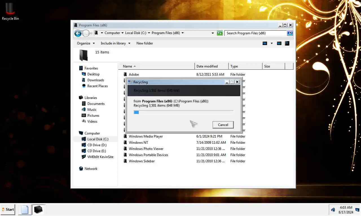Sort by the Name column header

click(157, 66)
